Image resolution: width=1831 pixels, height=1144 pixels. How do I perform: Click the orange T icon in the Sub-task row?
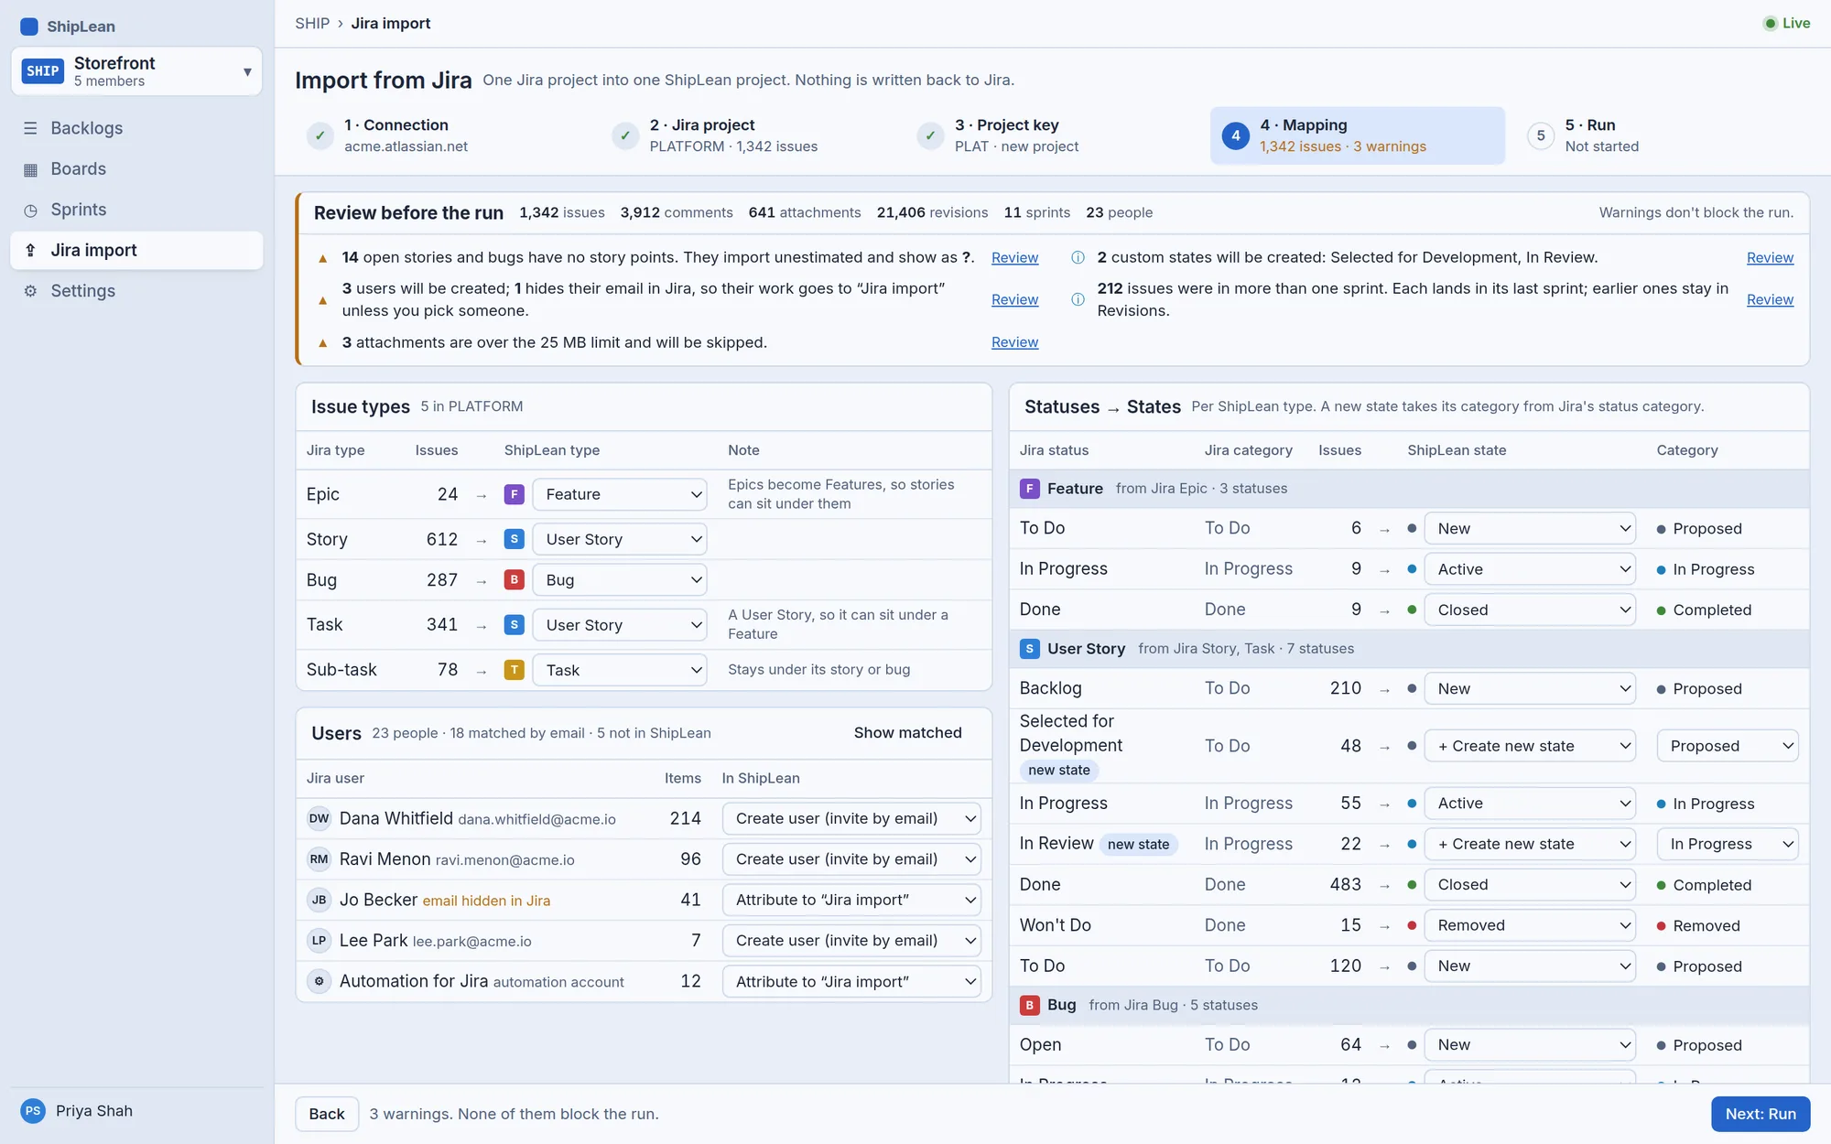[515, 671]
